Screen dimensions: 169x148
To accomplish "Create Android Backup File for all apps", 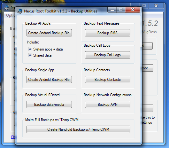I will click(49, 33).
